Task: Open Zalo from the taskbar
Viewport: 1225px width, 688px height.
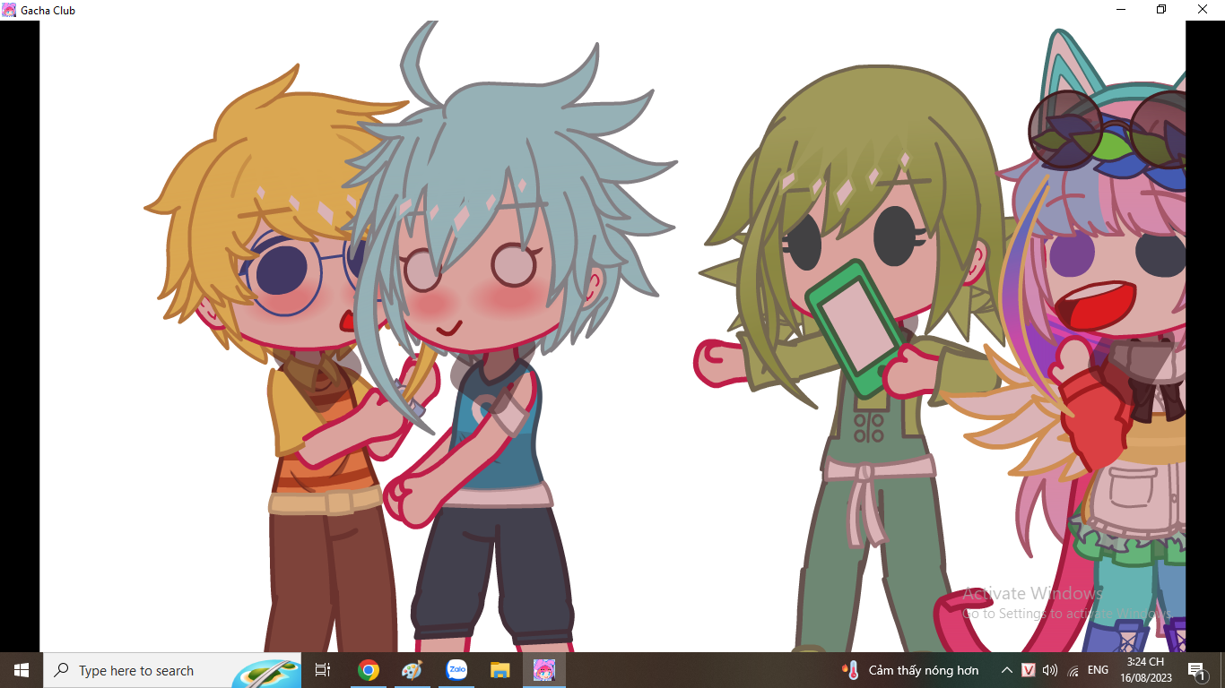Action: [x=456, y=670]
